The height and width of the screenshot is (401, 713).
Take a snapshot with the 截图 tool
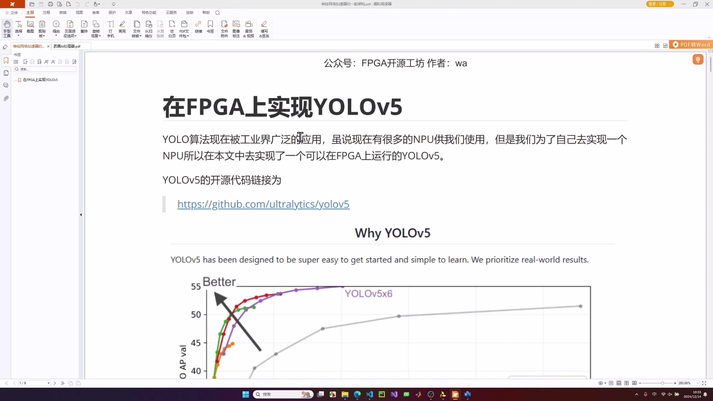[30, 28]
